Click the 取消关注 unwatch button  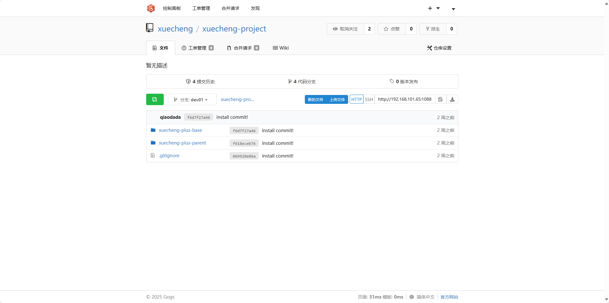[x=346, y=29]
